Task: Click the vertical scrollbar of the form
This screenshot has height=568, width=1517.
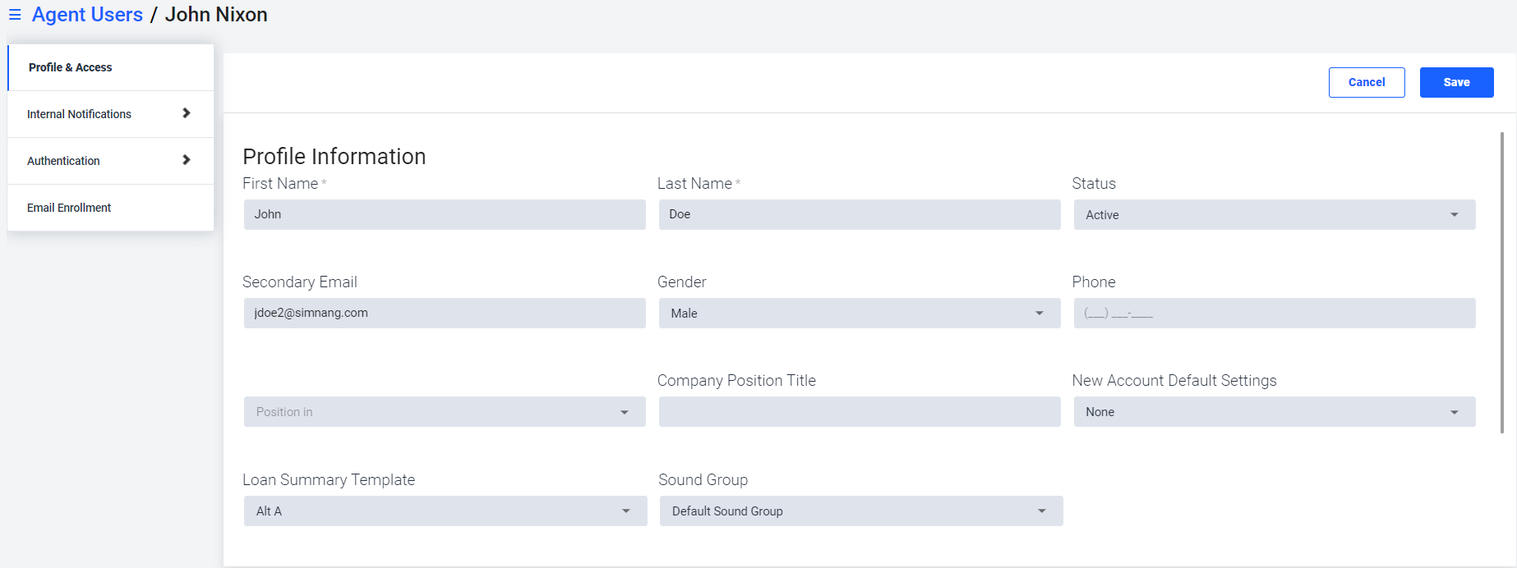Action: tap(1502, 282)
